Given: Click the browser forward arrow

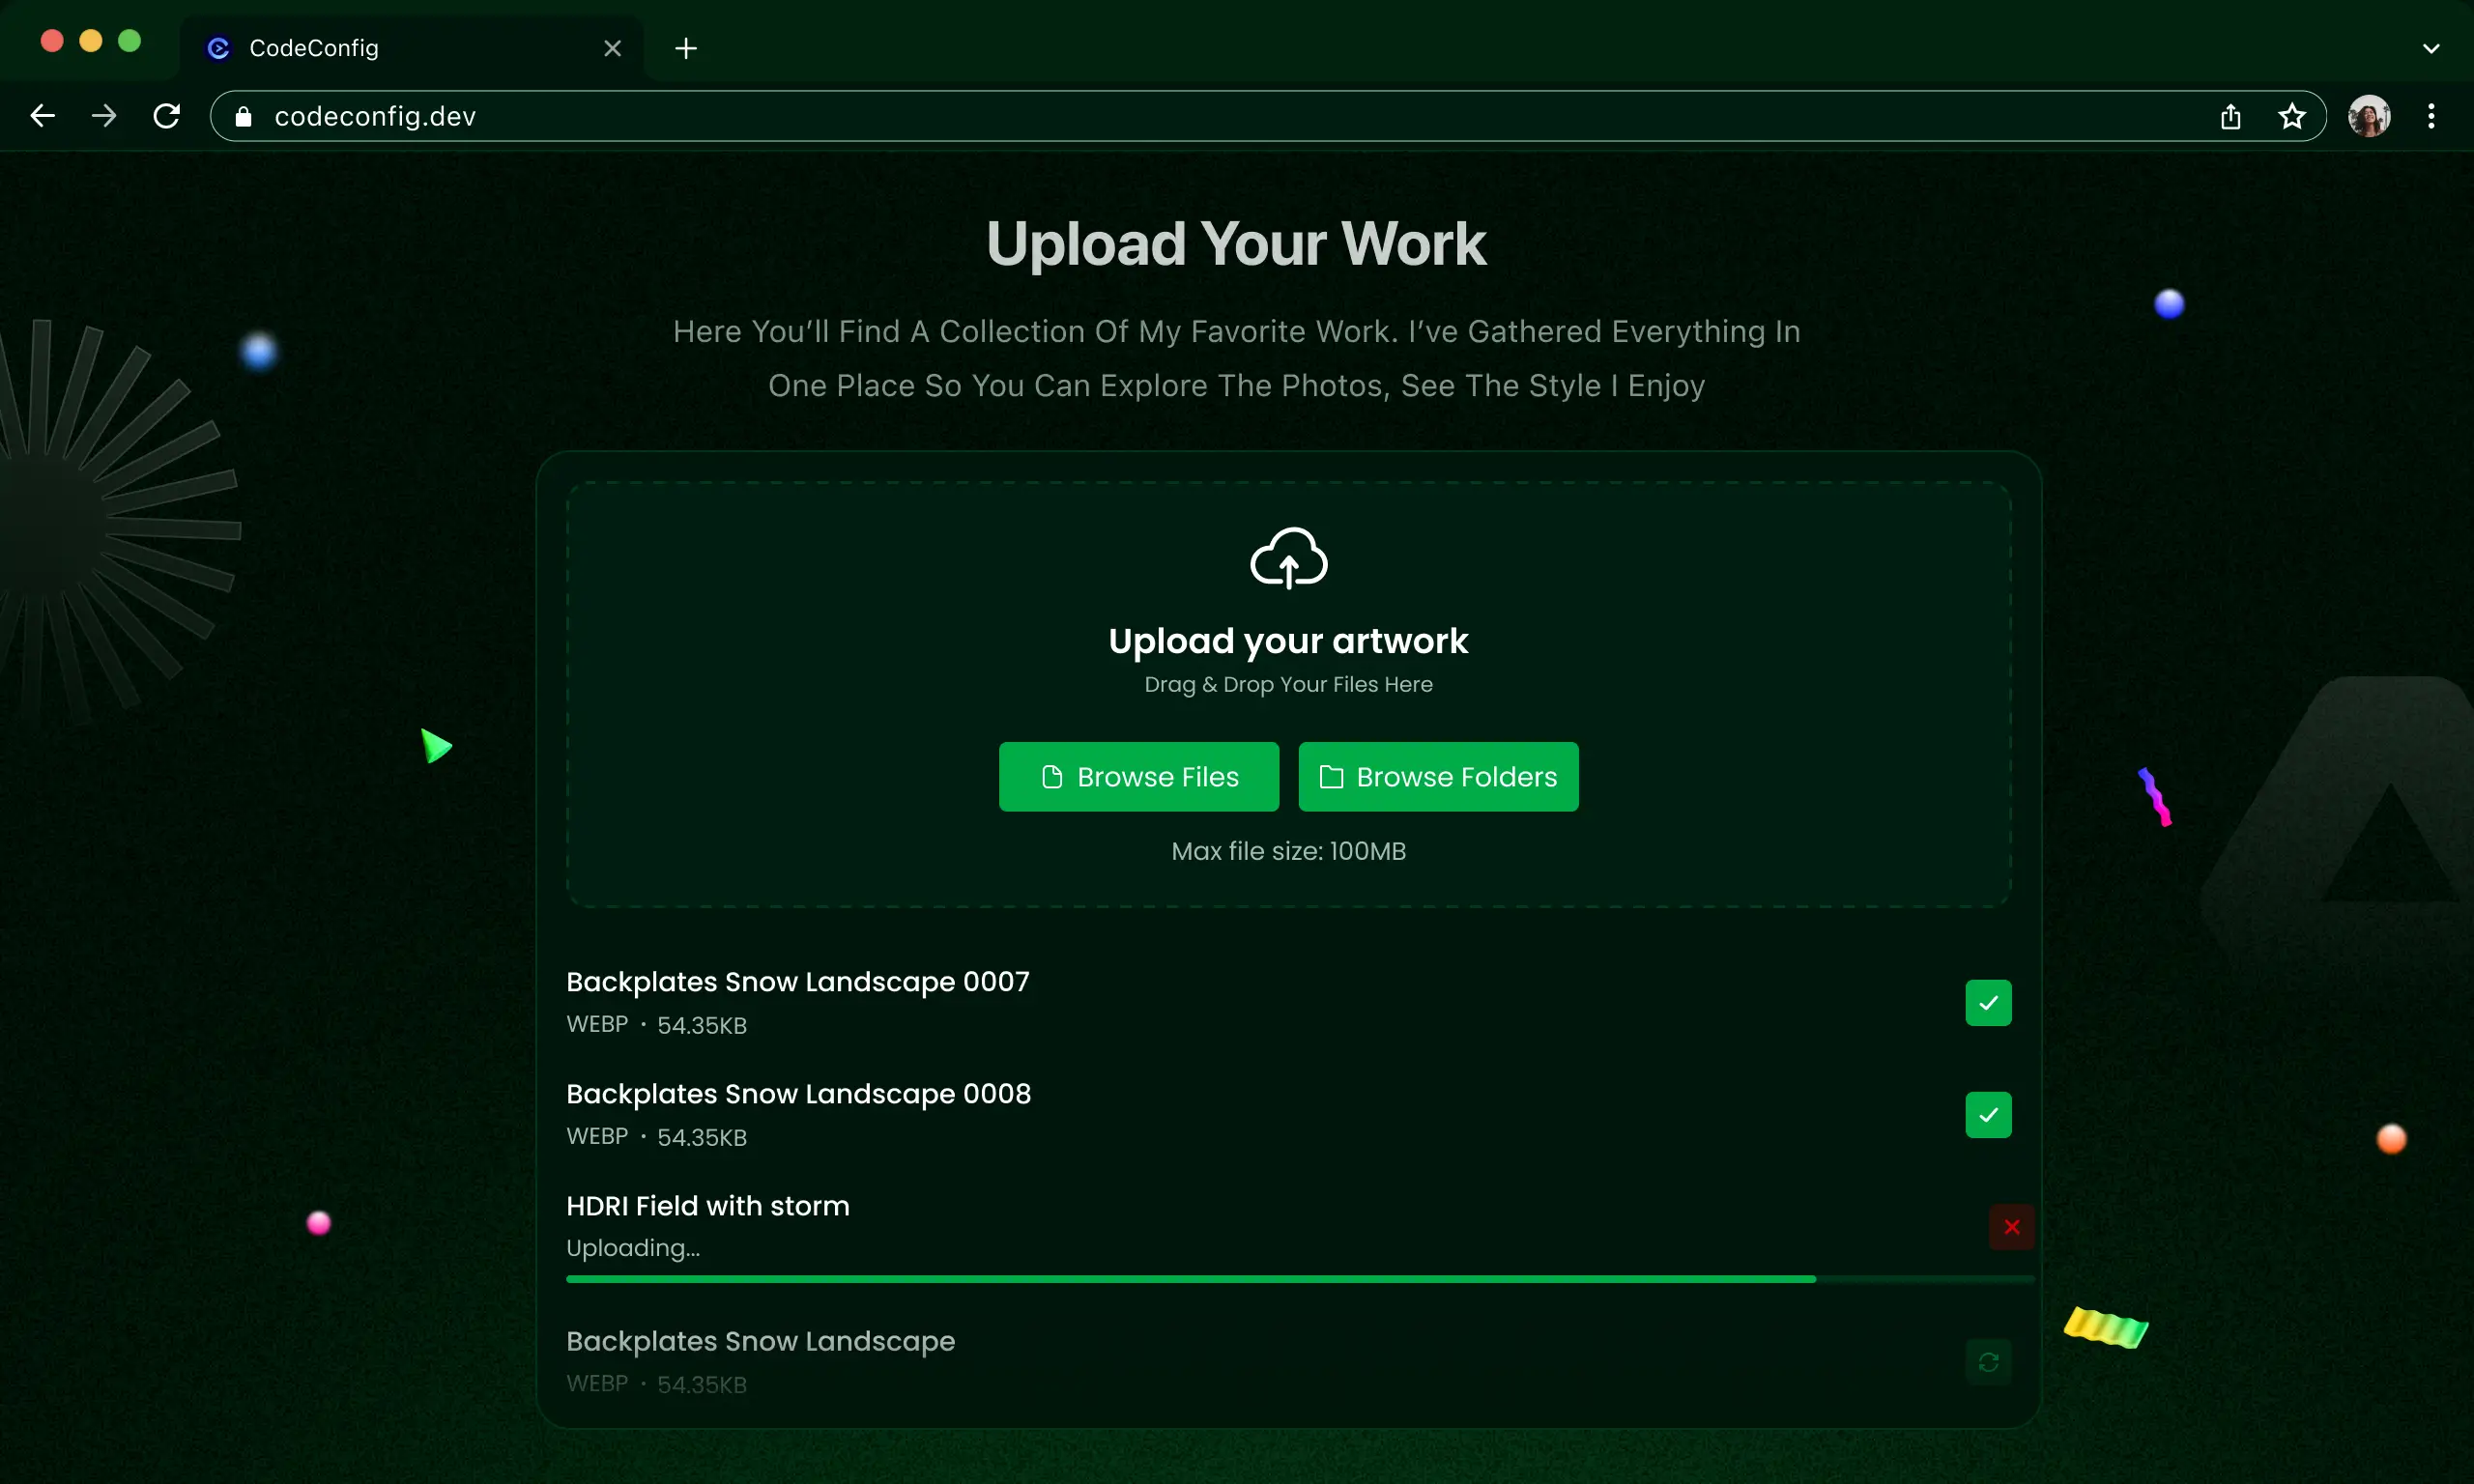Looking at the screenshot, I should tap(104, 116).
